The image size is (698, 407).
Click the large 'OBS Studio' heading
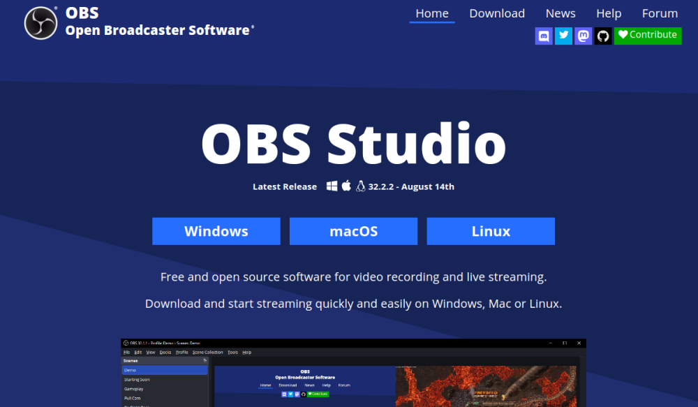353,144
